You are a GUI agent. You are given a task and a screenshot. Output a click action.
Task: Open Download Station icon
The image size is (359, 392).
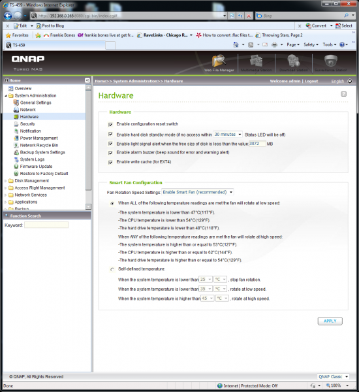pos(294,61)
